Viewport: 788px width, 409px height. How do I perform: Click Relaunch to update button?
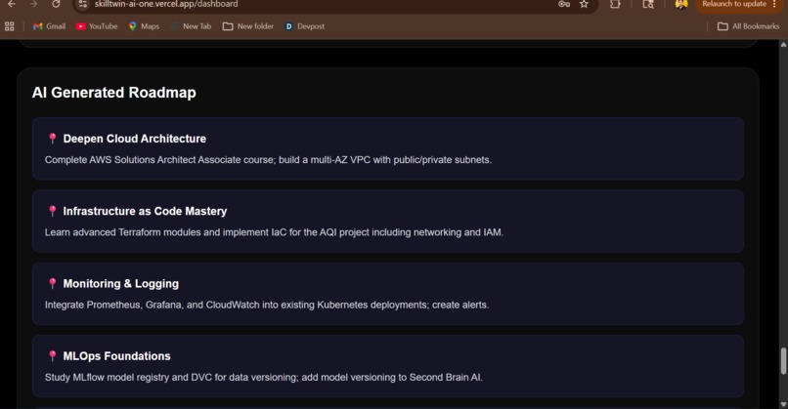(733, 4)
